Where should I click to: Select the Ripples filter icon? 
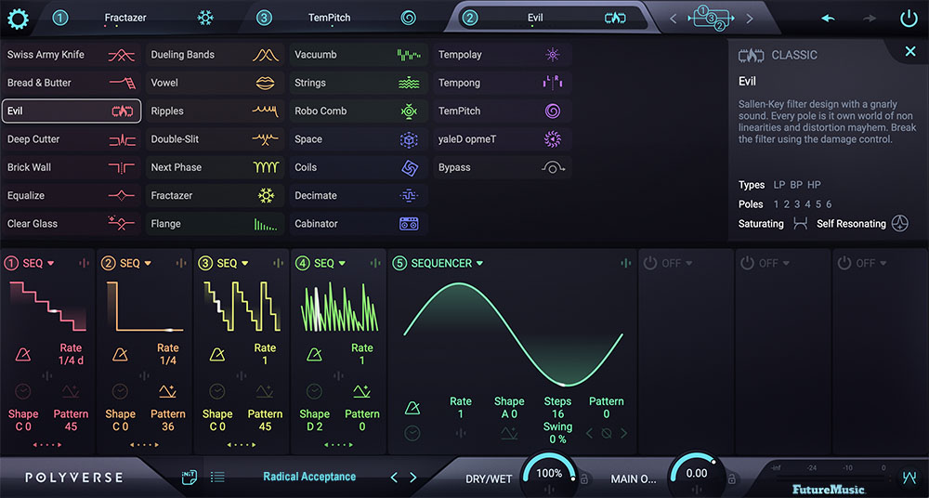(x=266, y=111)
